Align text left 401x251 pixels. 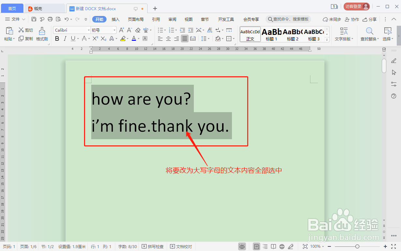click(x=160, y=38)
